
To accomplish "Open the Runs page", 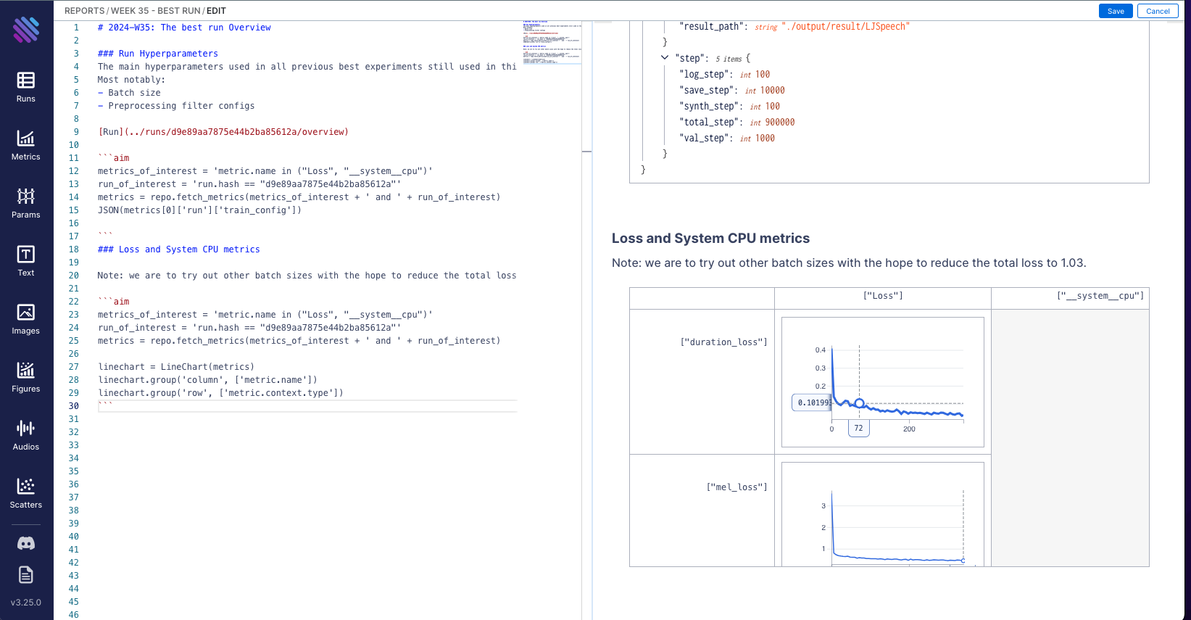I will tap(26, 87).
